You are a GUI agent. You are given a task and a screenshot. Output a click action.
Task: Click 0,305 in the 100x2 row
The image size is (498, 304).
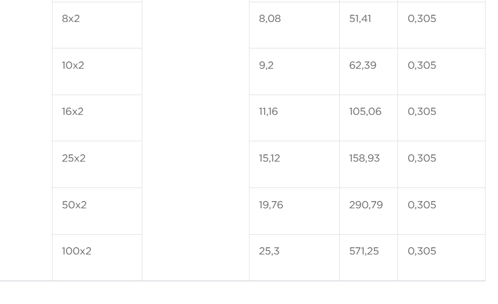click(x=422, y=251)
